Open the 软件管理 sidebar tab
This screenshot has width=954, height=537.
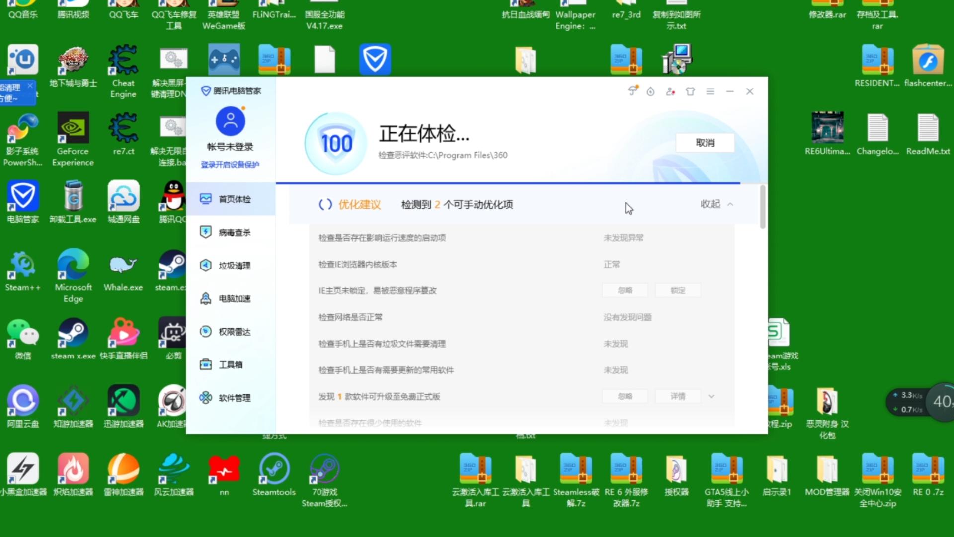[x=231, y=398]
